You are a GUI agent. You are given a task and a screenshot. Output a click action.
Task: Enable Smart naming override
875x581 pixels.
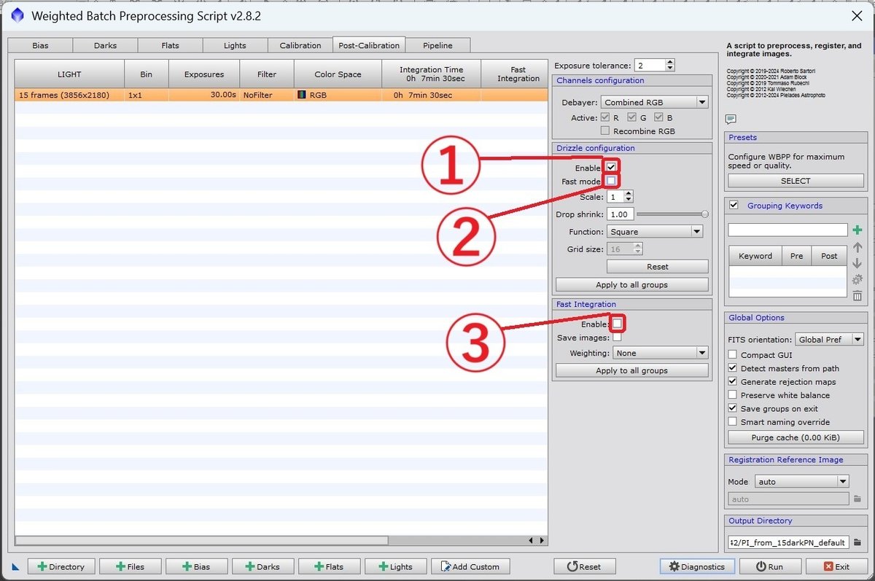[x=733, y=422]
